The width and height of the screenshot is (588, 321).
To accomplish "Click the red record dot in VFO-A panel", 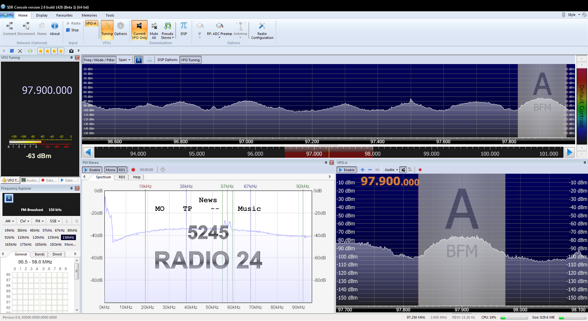I will [x=420, y=170].
